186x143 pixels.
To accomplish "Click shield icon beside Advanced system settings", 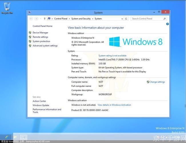I will [30, 46].
